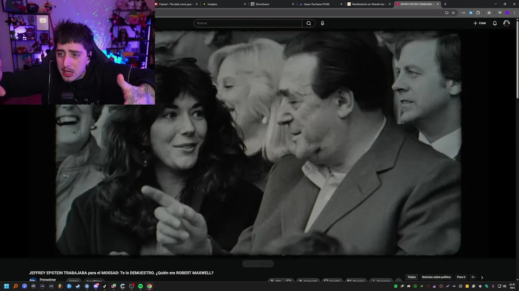This screenshot has height=291, width=519.
Task: Open the volume speaker tray icon
Action: click(x=504, y=286)
